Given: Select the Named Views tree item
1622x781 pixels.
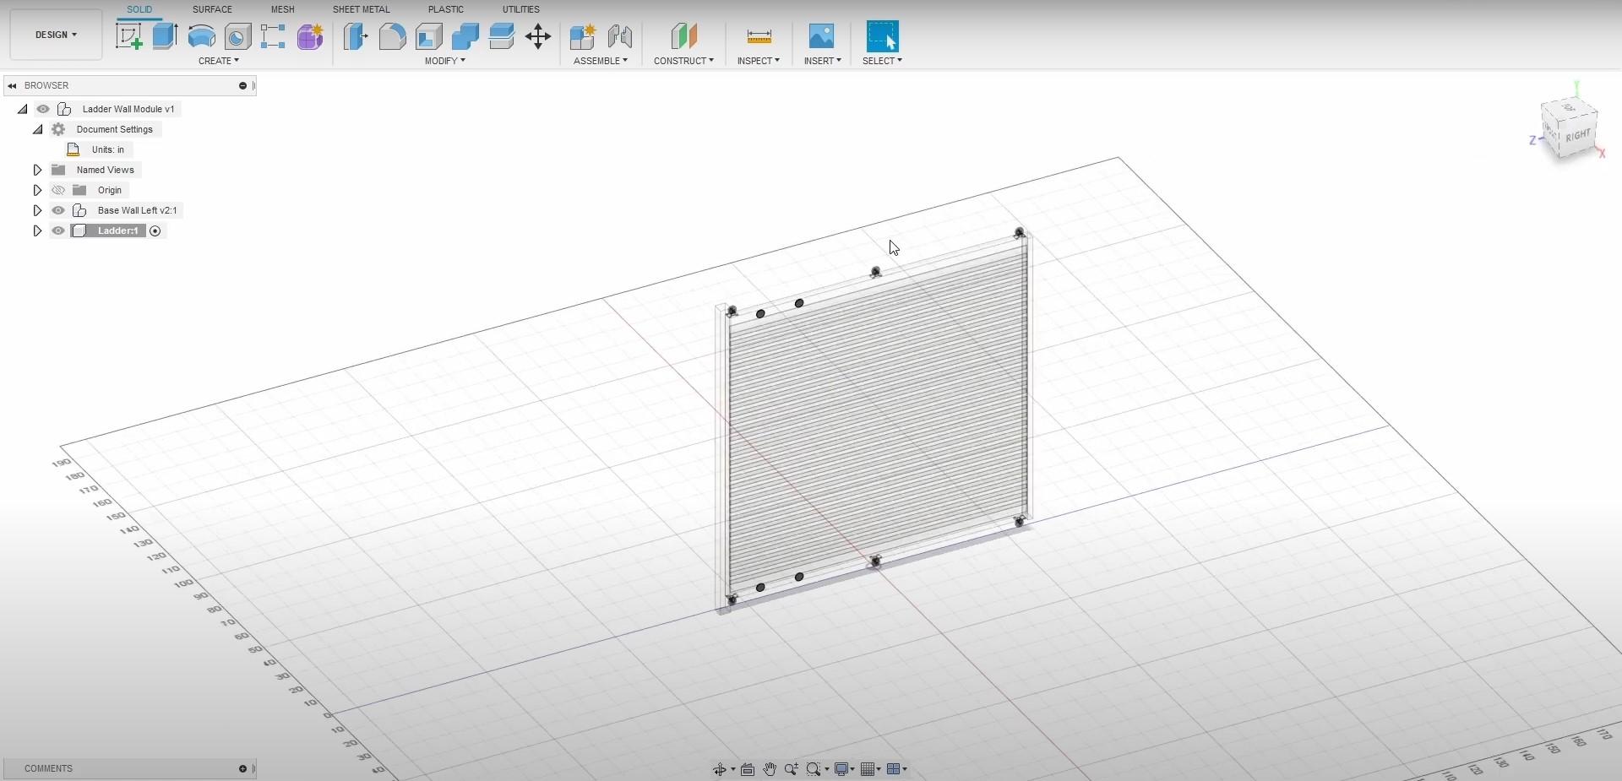Looking at the screenshot, I should (106, 170).
